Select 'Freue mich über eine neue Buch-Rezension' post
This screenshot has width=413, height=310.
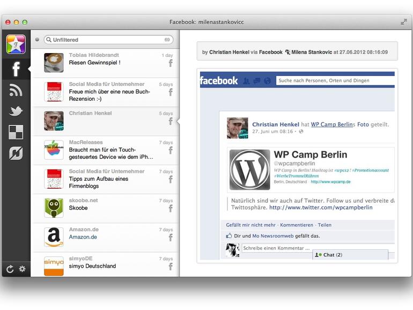[109, 95]
